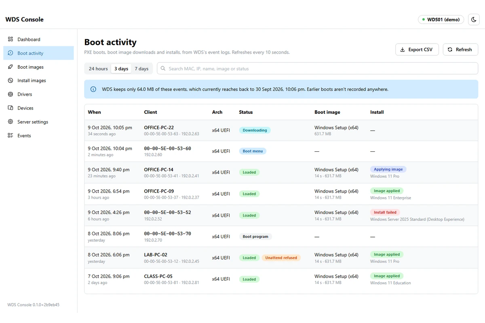Click client 00-00-5E-00-53-70
Screen dimensions: 485x323
(x=167, y=234)
